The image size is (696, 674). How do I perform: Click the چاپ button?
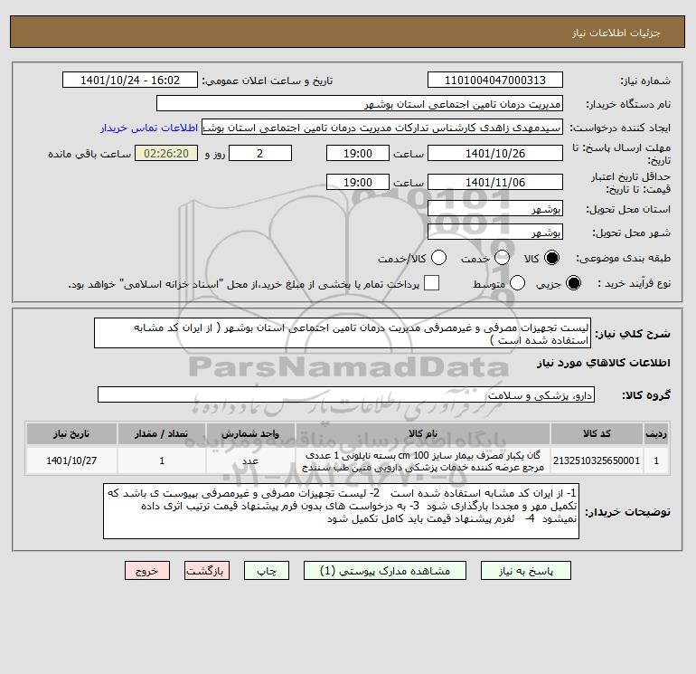(x=267, y=571)
